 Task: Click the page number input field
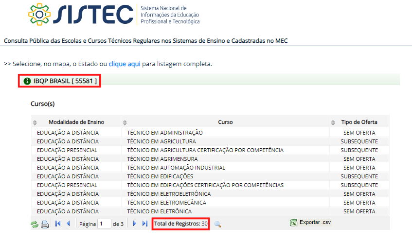pos(104,224)
